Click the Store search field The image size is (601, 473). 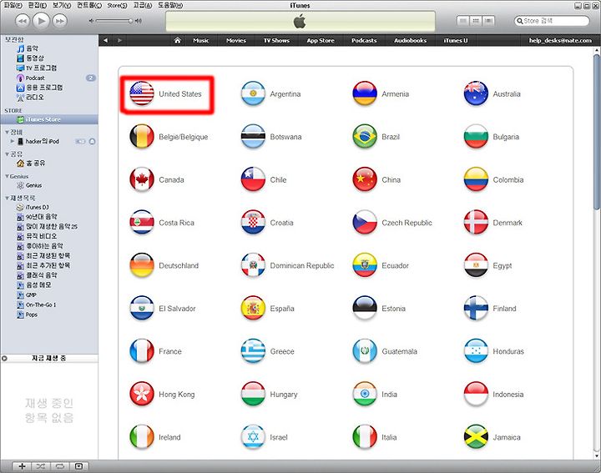coord(552,21)
